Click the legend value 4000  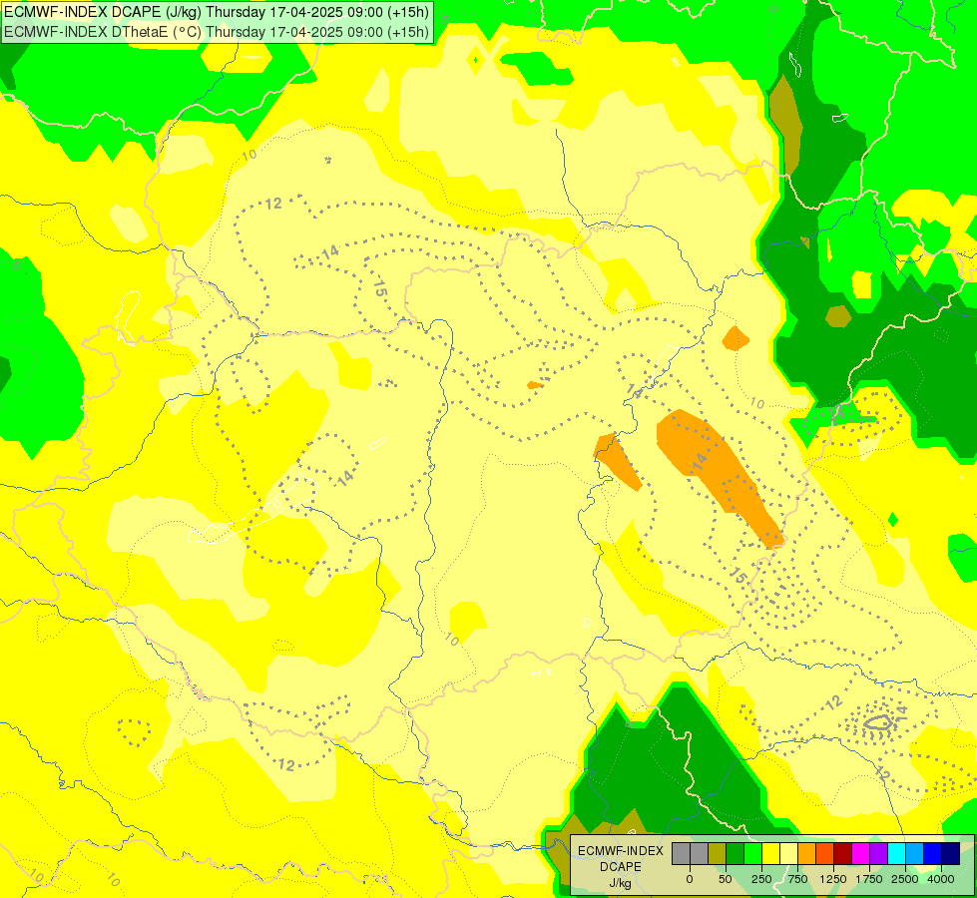click(x=941, y=879)
